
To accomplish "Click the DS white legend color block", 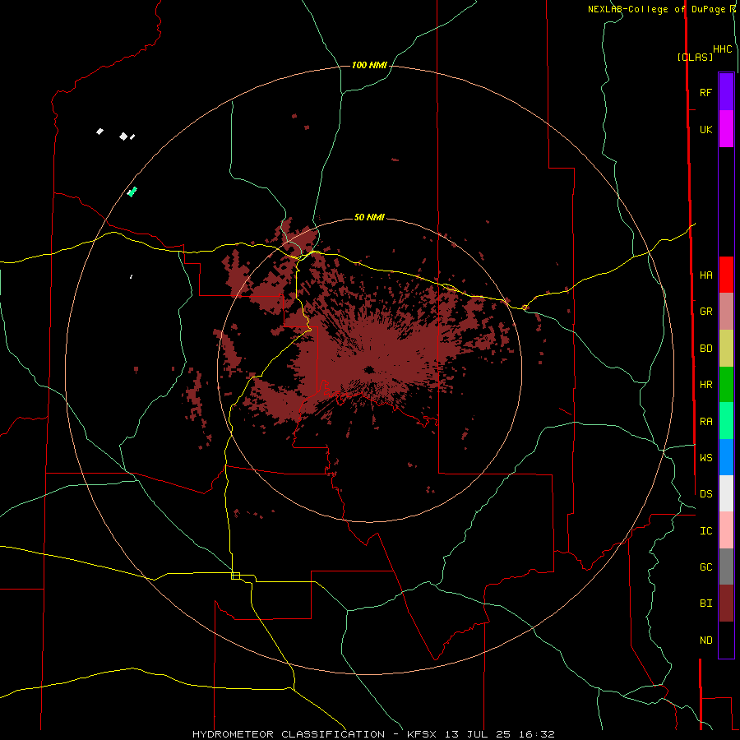I will [726, 493].
